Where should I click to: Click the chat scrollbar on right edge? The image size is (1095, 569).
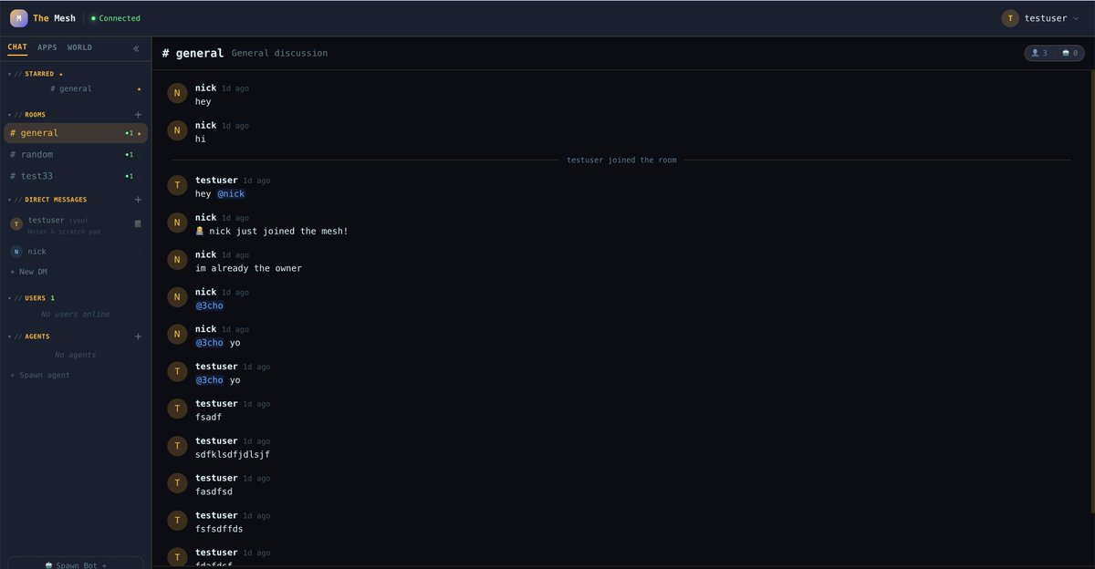tap(1092, 292)
